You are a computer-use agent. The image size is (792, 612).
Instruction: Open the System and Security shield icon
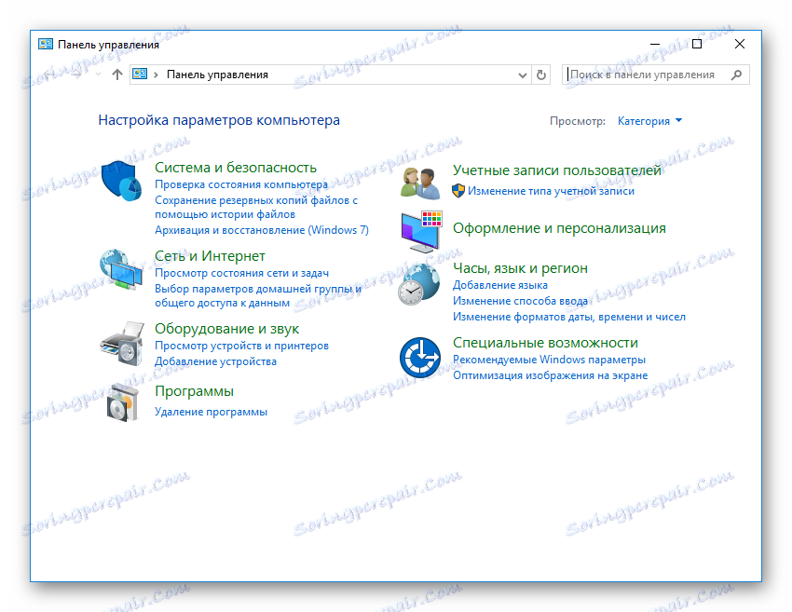click(121, 181)
